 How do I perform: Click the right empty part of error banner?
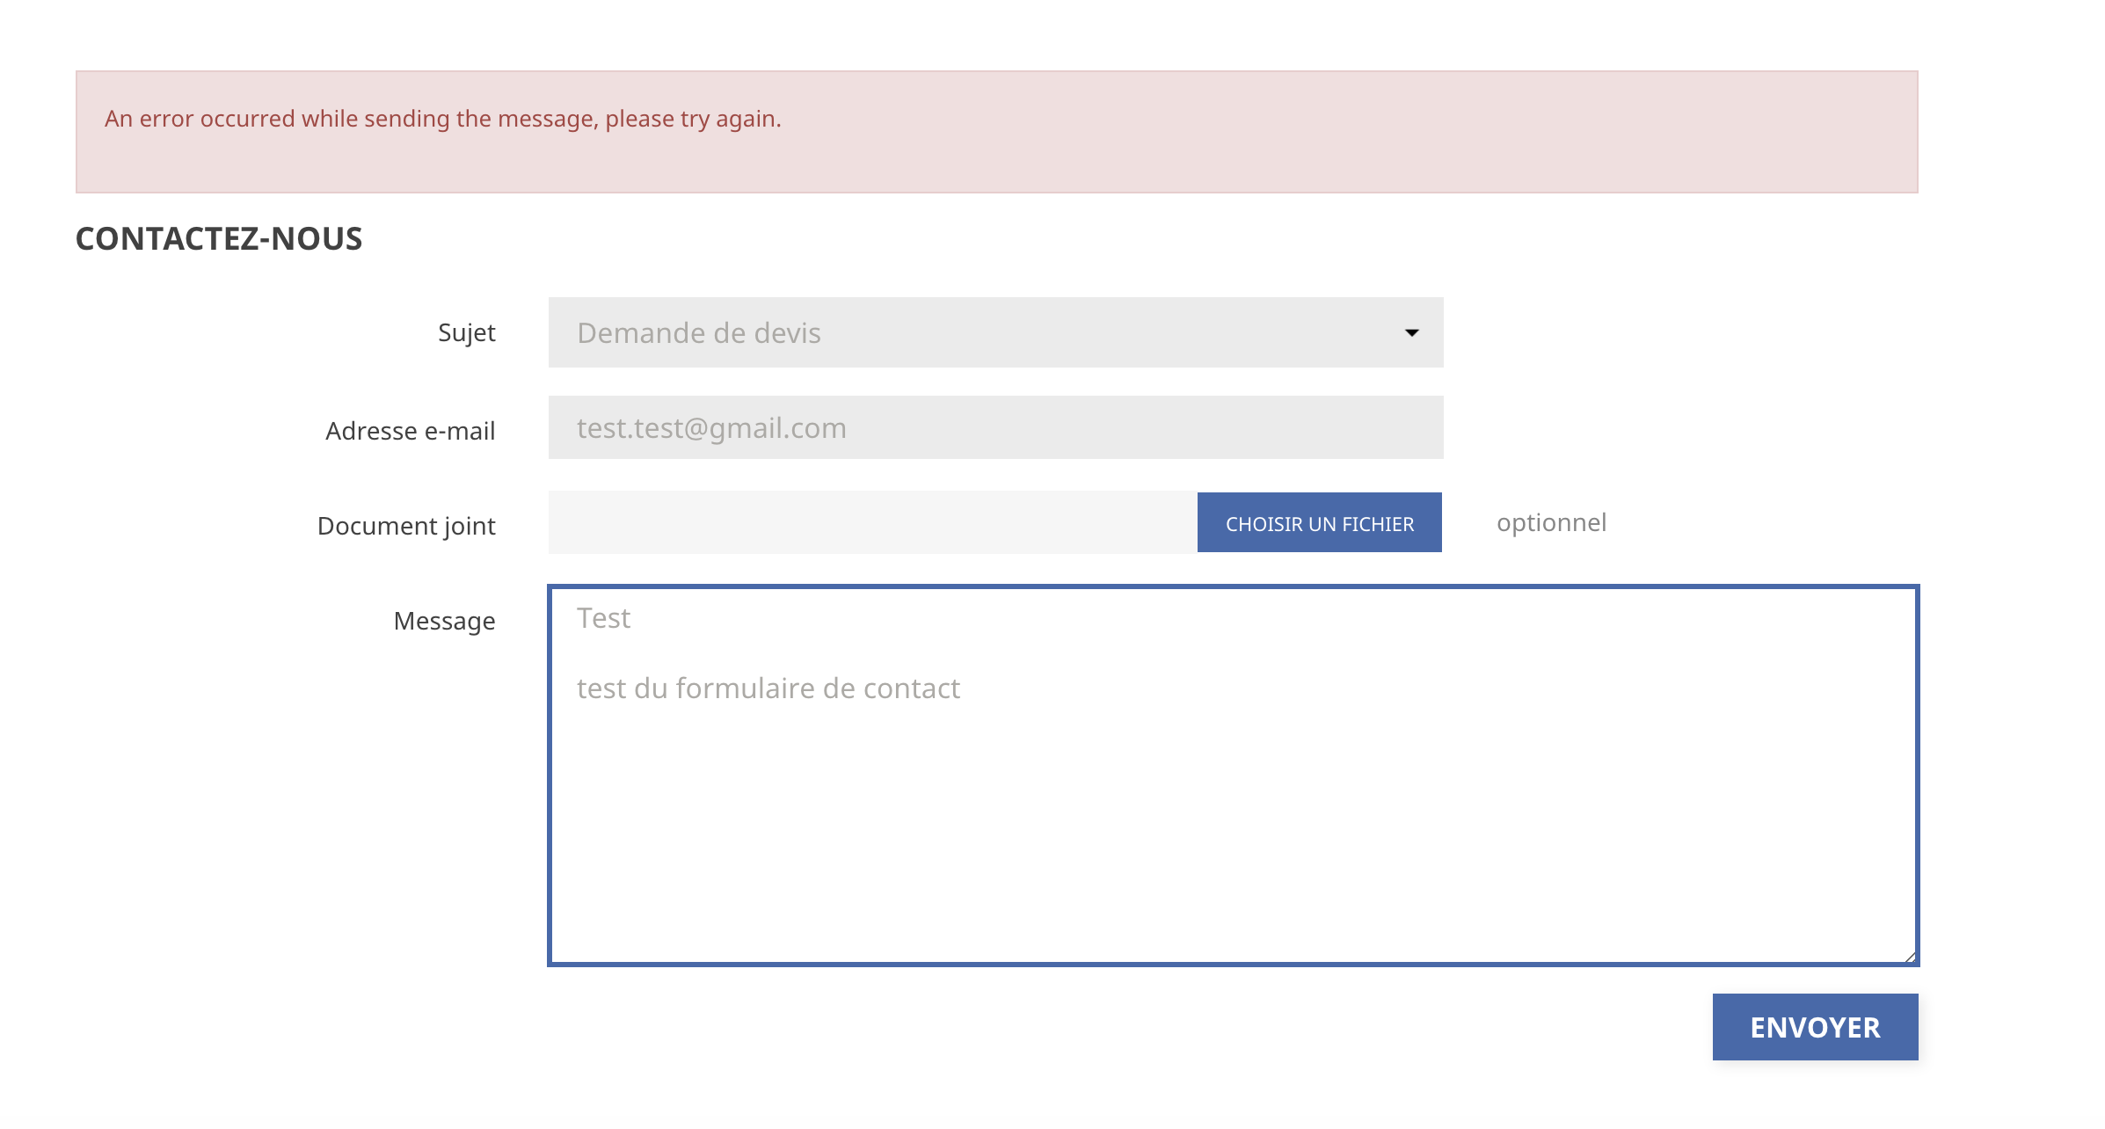tap(1495, 132)
